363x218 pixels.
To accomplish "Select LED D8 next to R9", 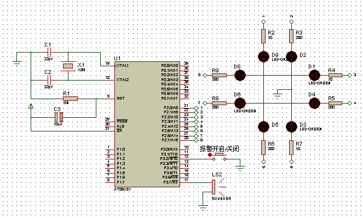I will click(240, 75).
